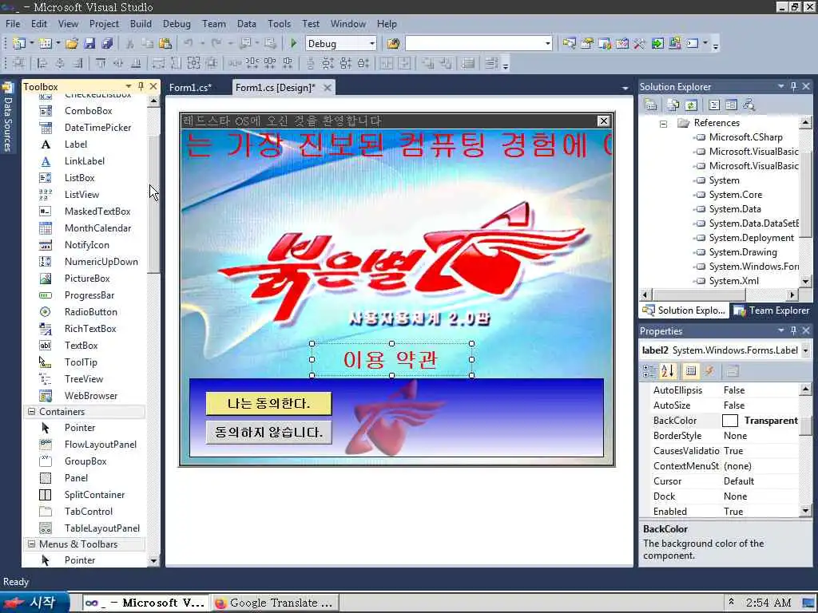The image size is (818, 613).
Task: Collapse the Menus & Toolbars group
Action: click(x=31, y=544)
